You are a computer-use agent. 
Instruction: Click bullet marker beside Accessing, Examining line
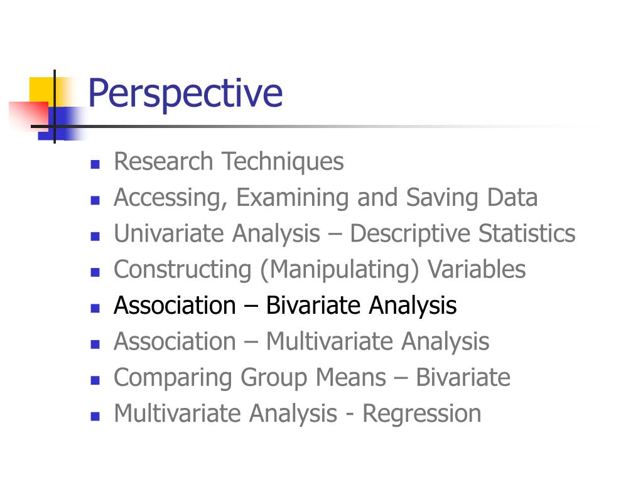[95, 200]
